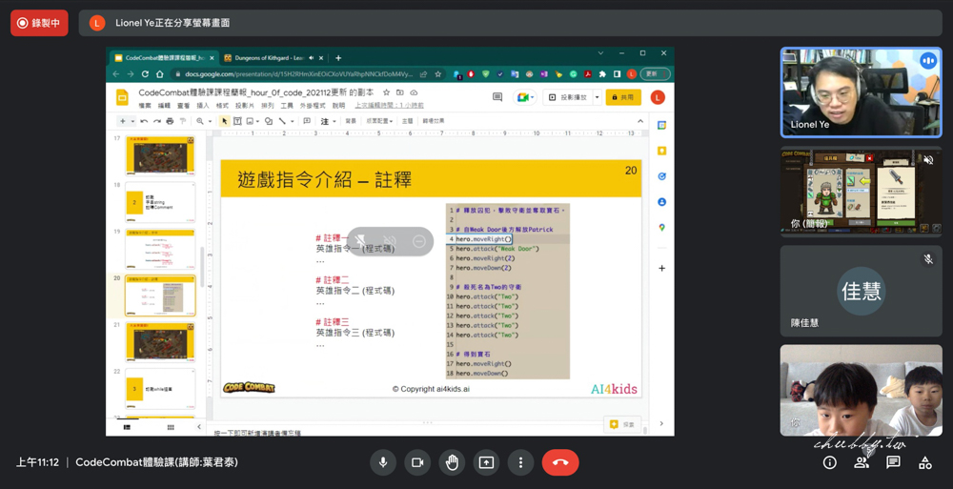Viewport: 953px width, 489px height.
Task: Select the text box tool
Action: (237, 121)
